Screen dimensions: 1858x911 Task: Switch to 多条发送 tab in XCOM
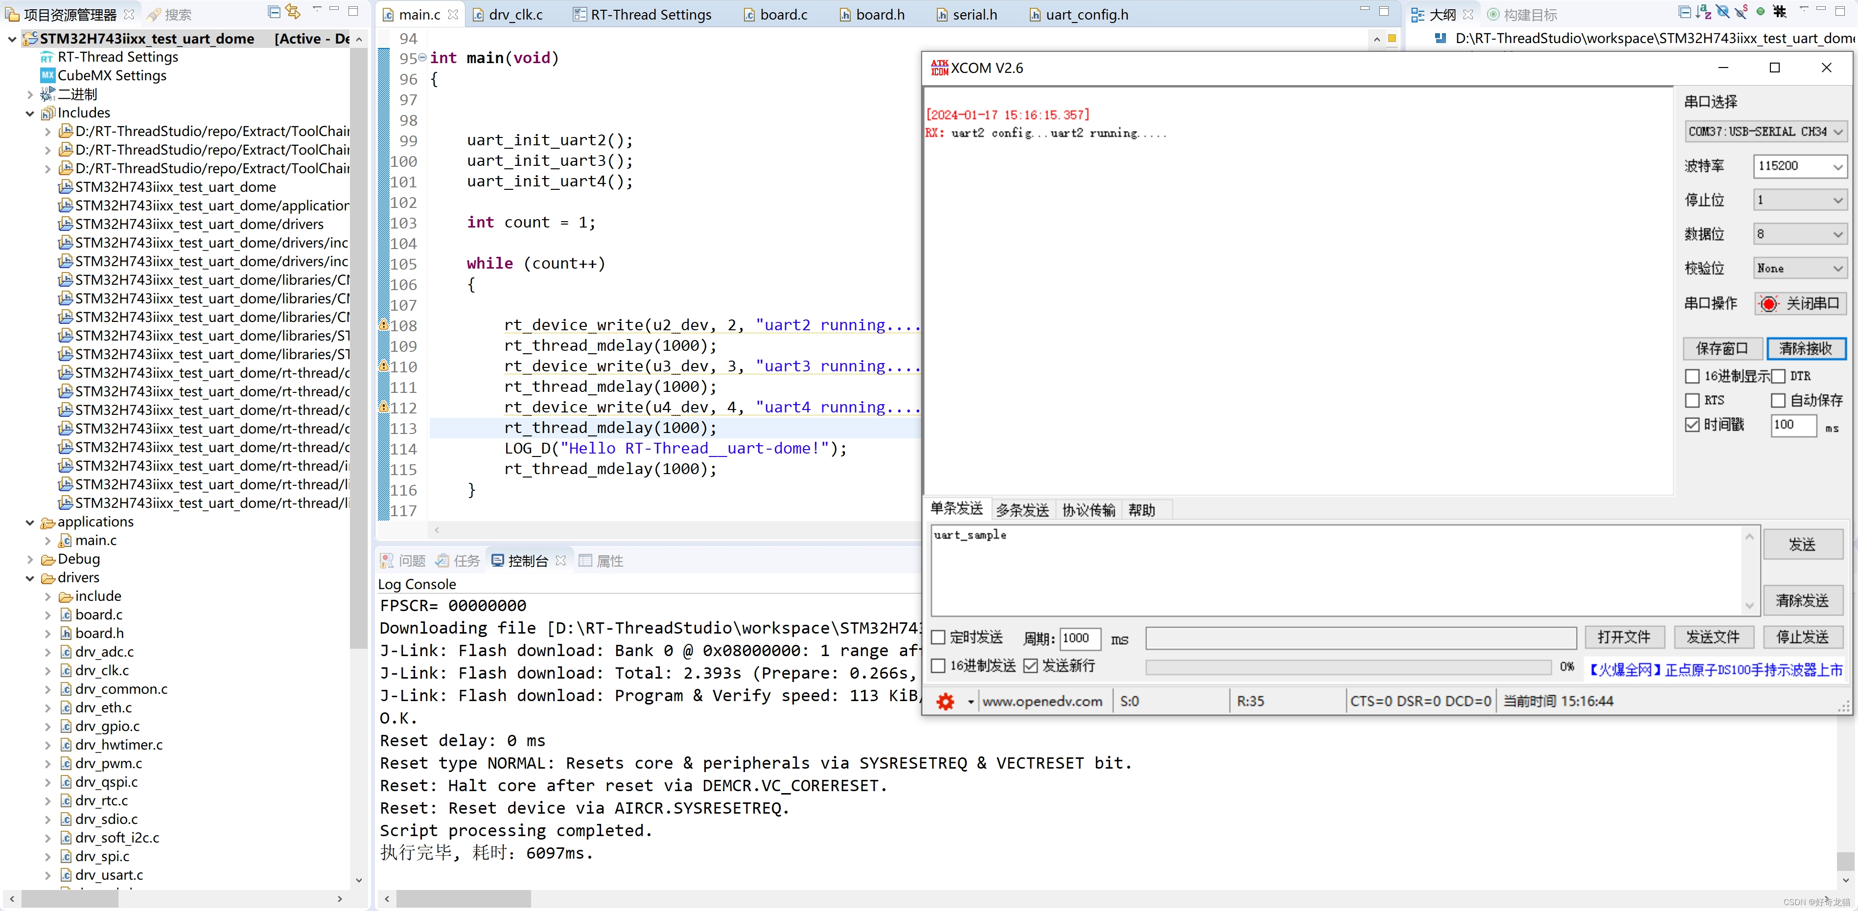1022,510
